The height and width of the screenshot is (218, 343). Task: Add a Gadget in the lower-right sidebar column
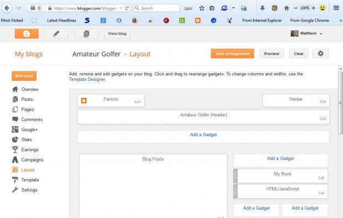click(305, 208)
